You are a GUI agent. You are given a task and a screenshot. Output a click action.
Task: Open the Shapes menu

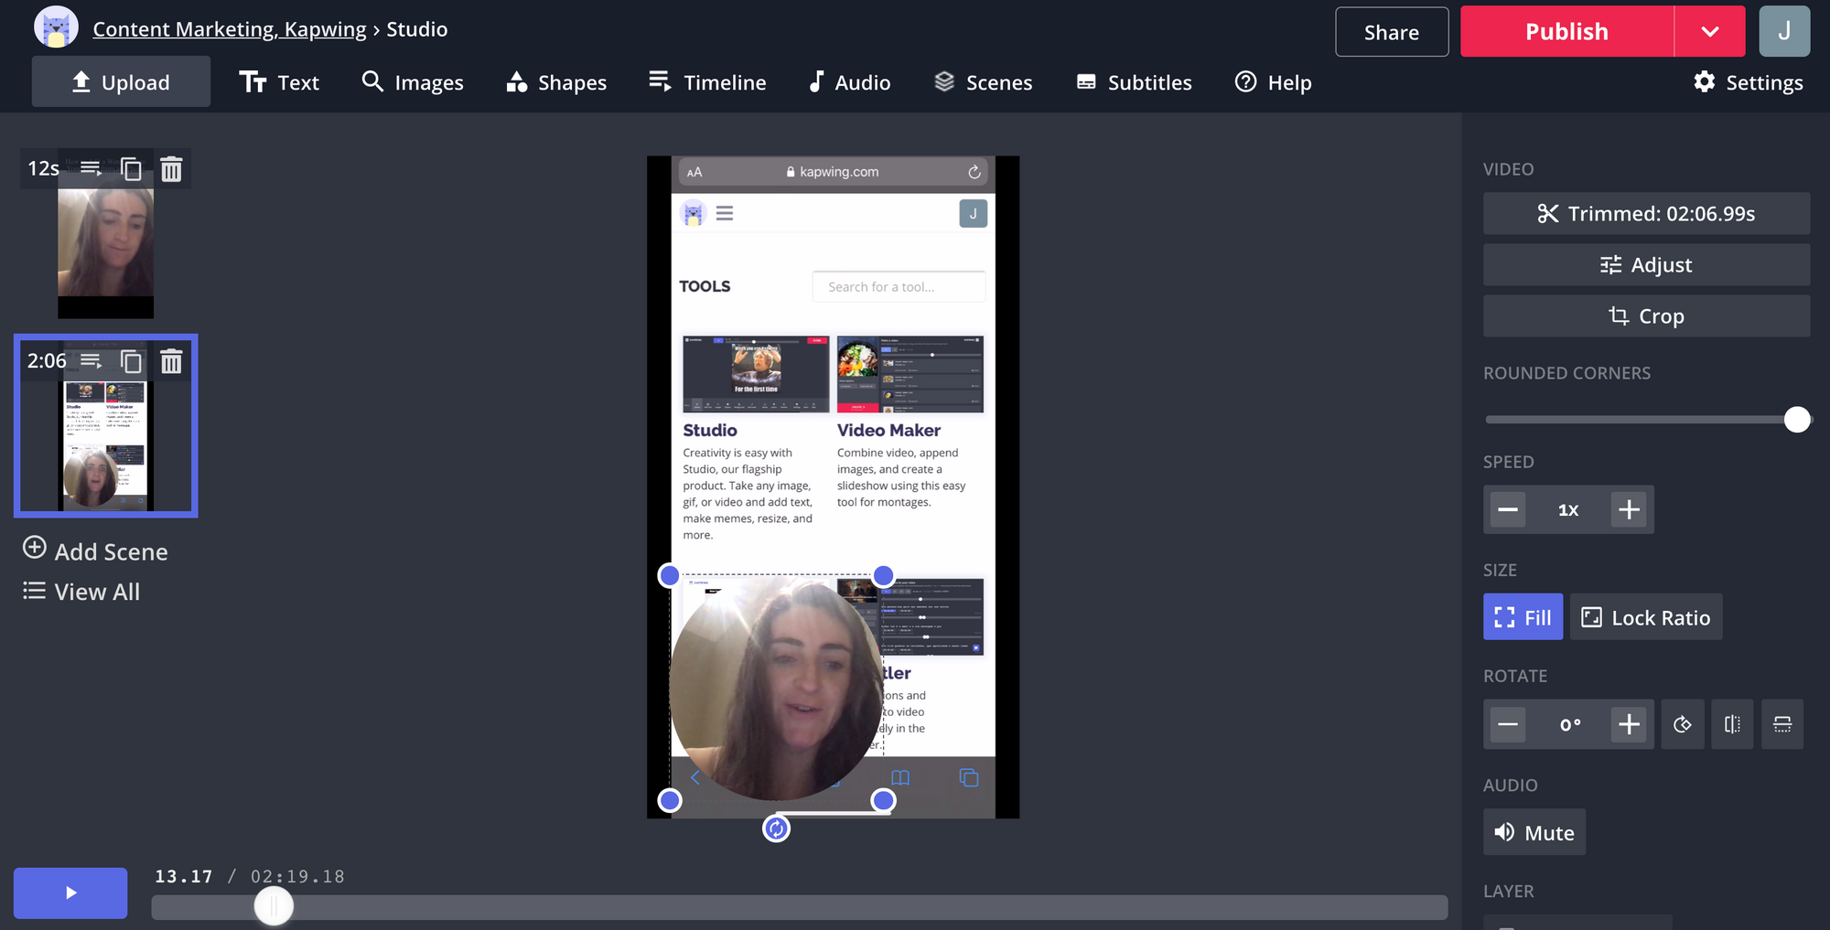click(556, 82)
